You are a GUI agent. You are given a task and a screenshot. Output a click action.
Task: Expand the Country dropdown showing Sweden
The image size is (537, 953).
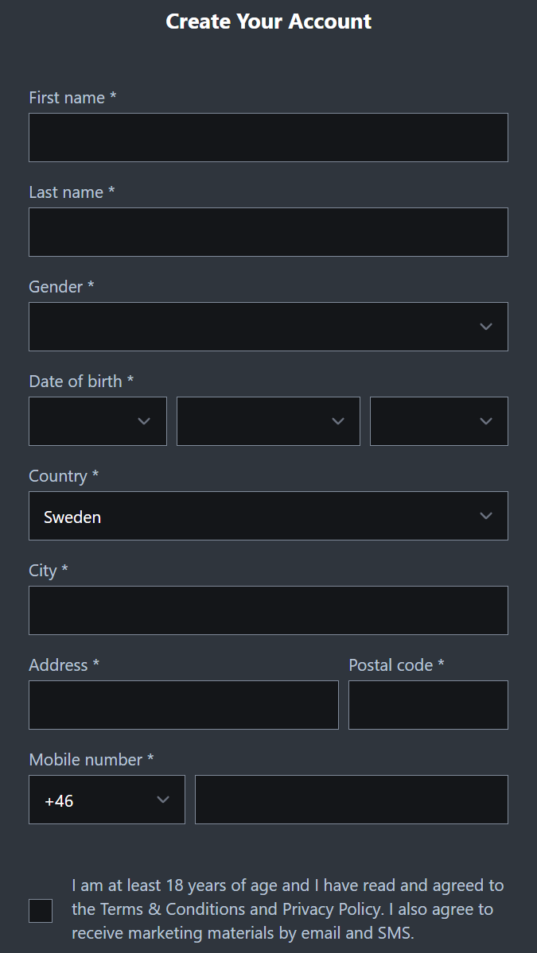[x=255, y=516]
